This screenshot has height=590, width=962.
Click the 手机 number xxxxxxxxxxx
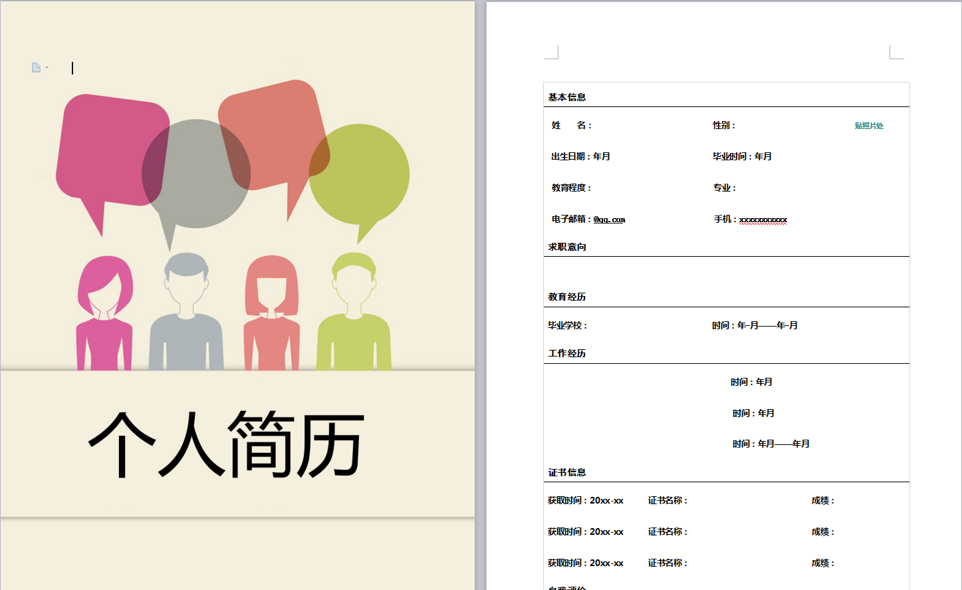coord(763,220)
